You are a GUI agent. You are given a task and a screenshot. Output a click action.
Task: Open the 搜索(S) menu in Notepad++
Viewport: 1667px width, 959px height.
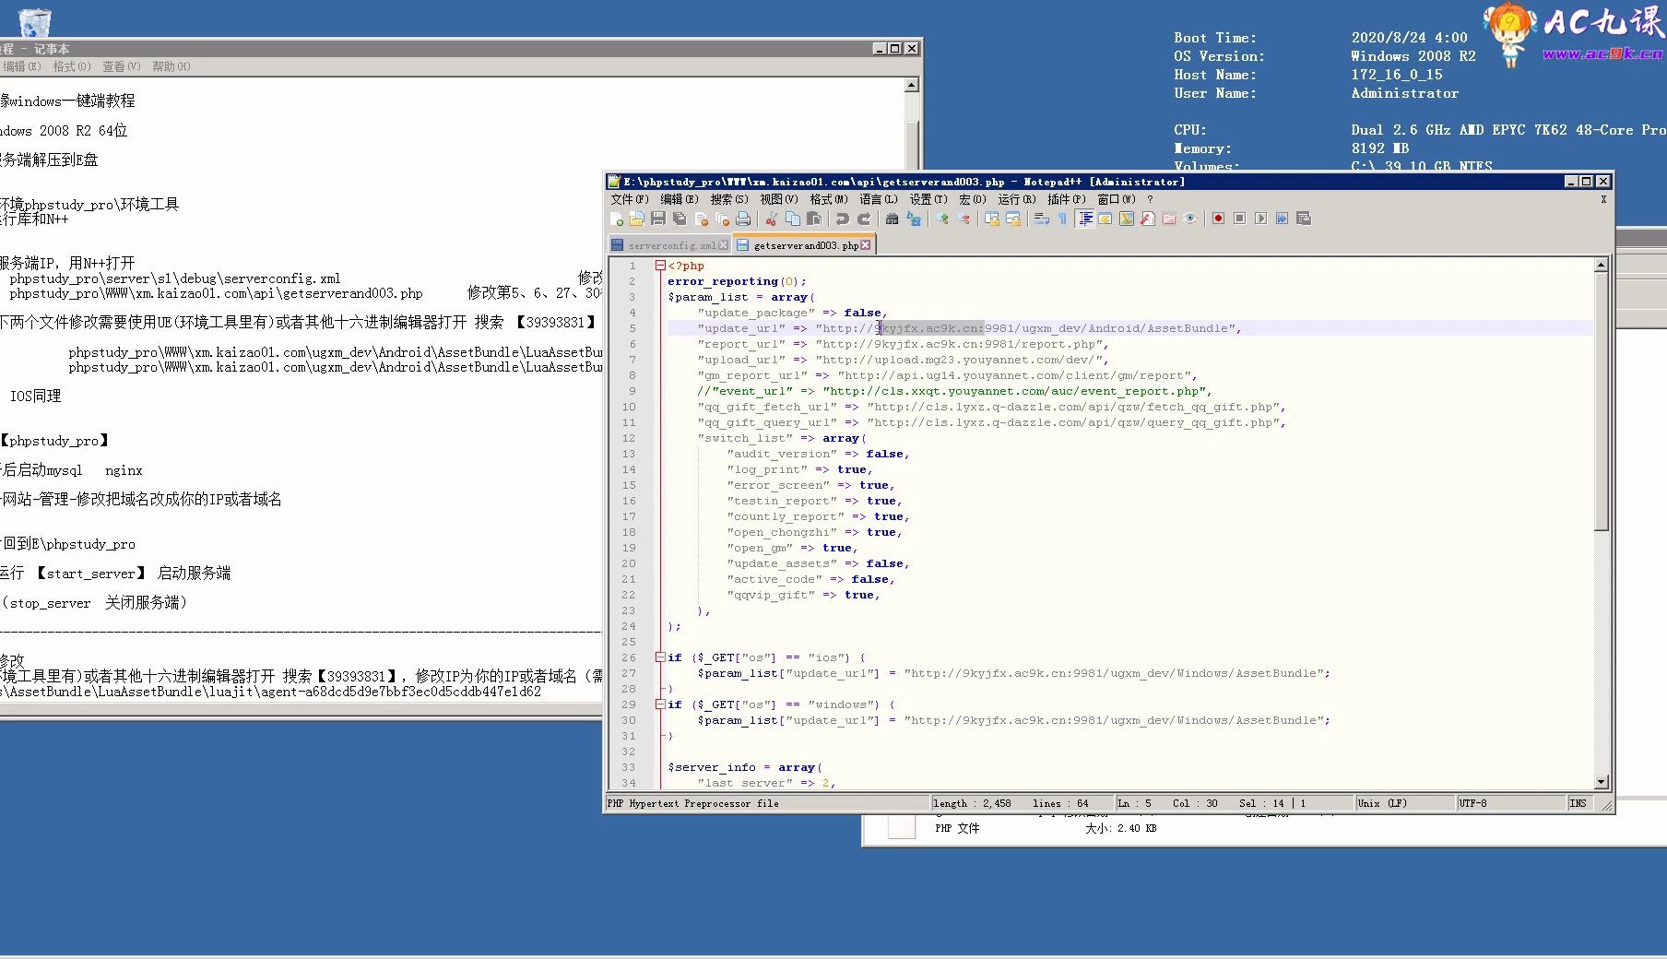[x=728, y=199]
